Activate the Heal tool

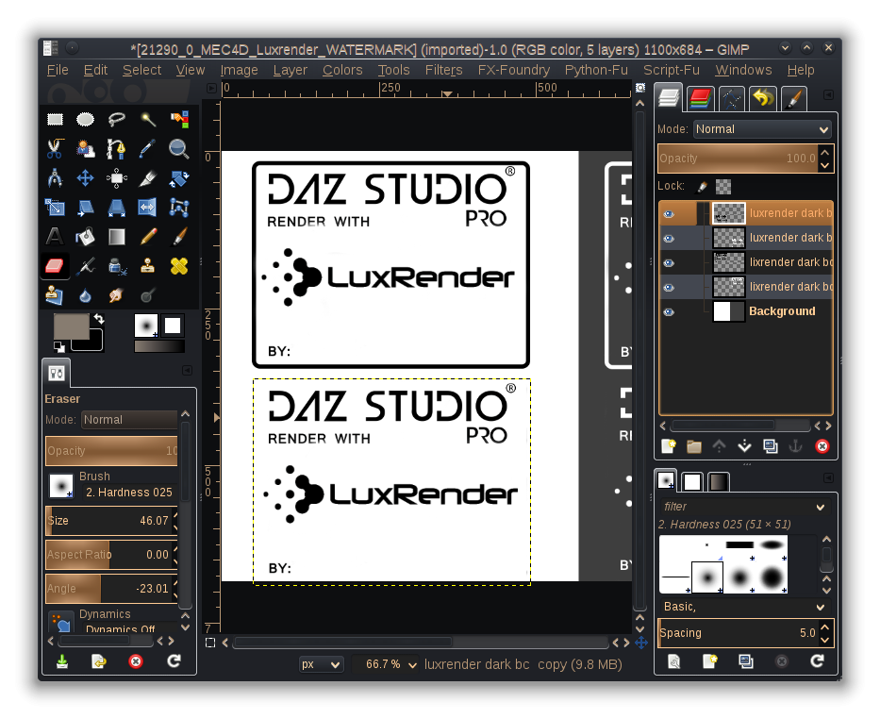[178, 266]
